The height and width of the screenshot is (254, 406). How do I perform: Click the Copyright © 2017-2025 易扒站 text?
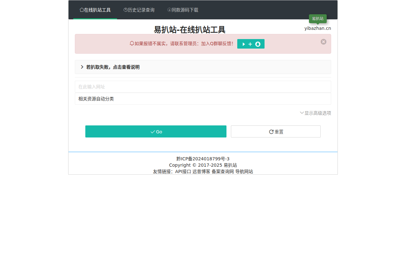tap(203, 165)
